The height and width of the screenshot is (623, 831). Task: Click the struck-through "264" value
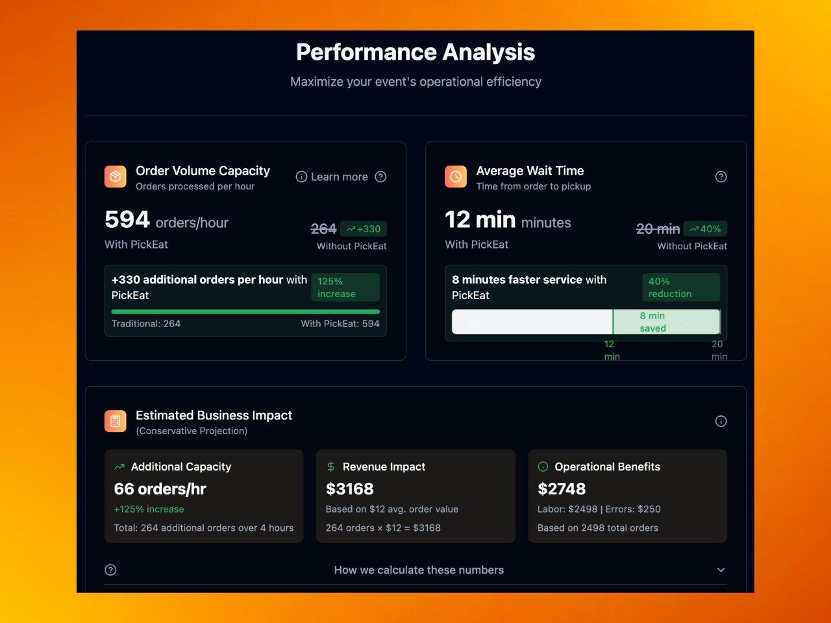click(323, 229)
